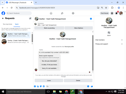This screenshot has width=126, height=94.
Task: Open Chrome extensions puzzle icon
Action: 112,8
